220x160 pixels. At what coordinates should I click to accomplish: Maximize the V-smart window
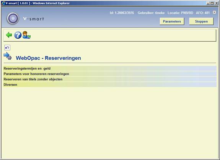point(212,3)
